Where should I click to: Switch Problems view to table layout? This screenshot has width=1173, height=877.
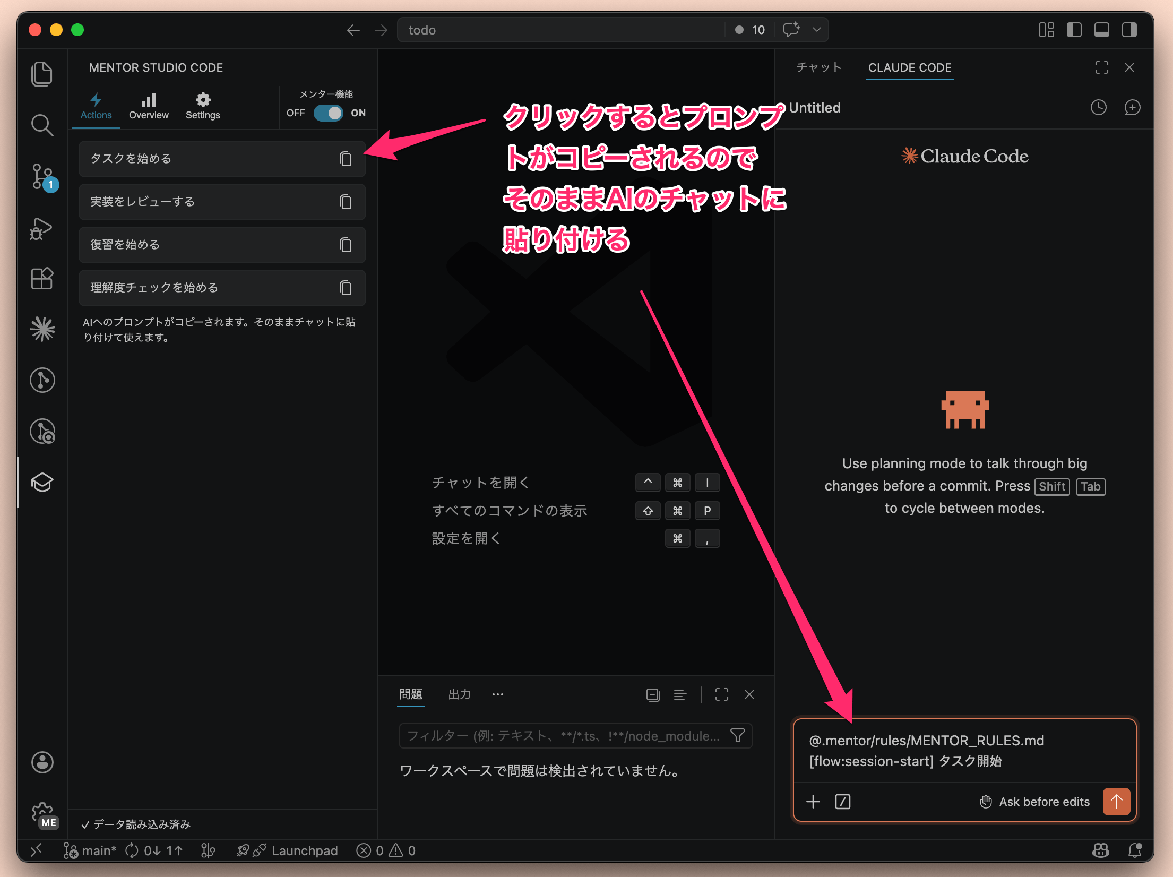[680, 695]
